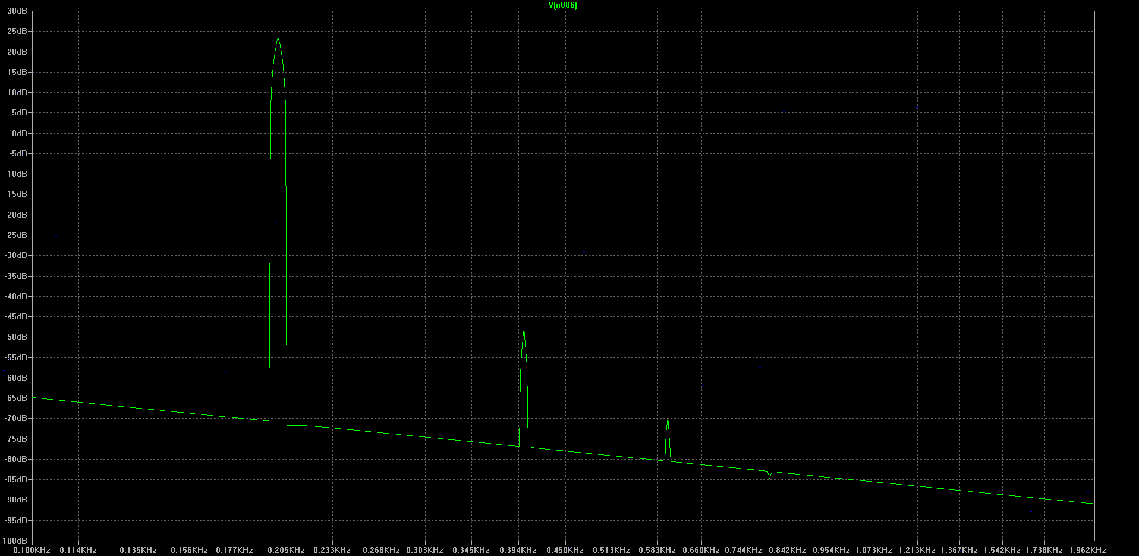This screenshot has width=1139, height=556.
Task: Click the 0.450KHz frequency axis label
Action: tap(565, 551)
